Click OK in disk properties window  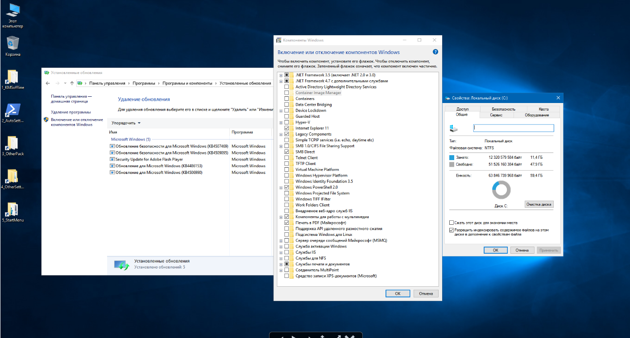[495, 250]
